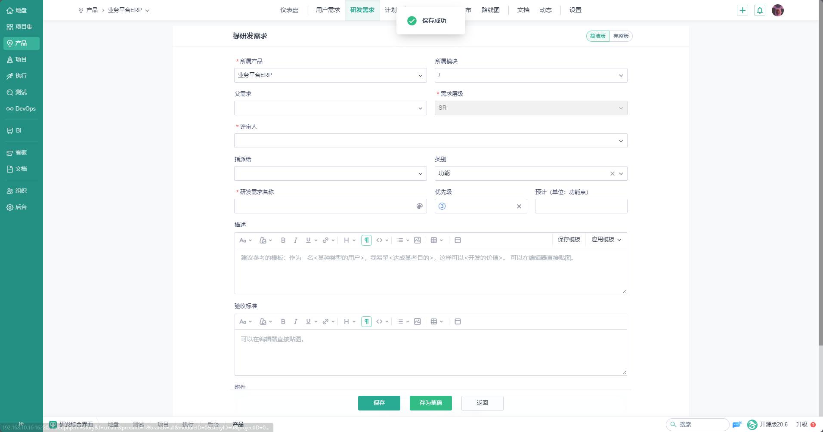The height and width of the screenshot is (432, 823).
Task: Toggle italic in the 描述 editor
Action: tap(295, 240)
